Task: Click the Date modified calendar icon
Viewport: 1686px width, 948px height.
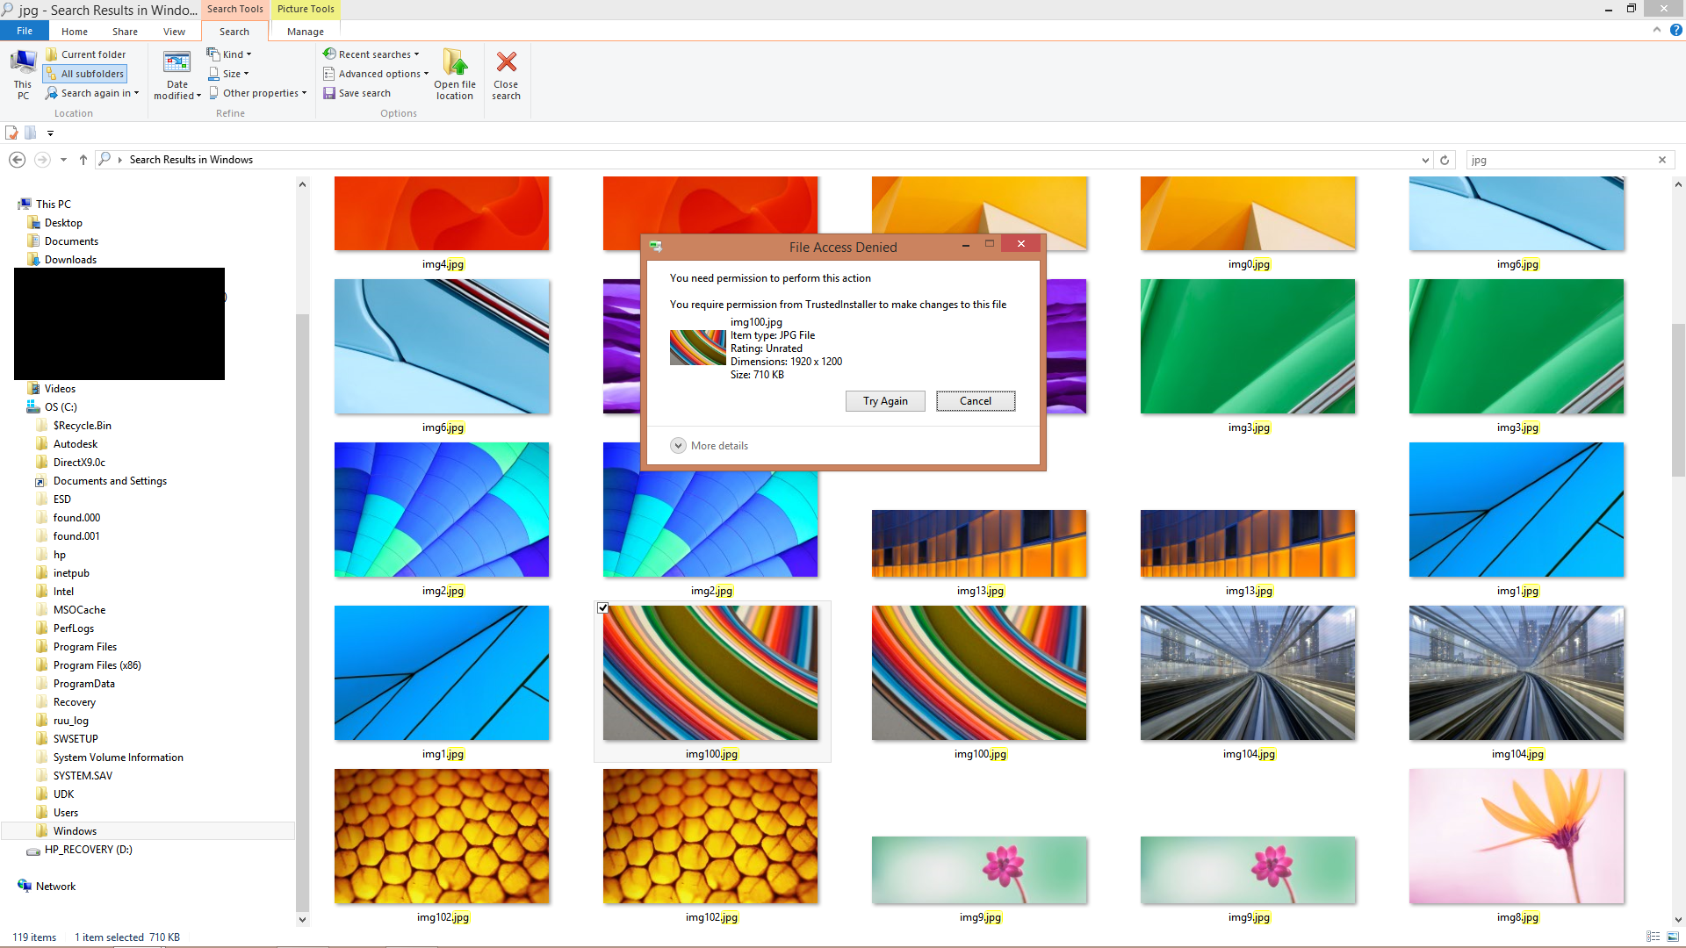Action: pyautogui.click(x=177, y=62)
